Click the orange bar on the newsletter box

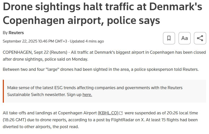pyautogui.click(x=3, y=91)
